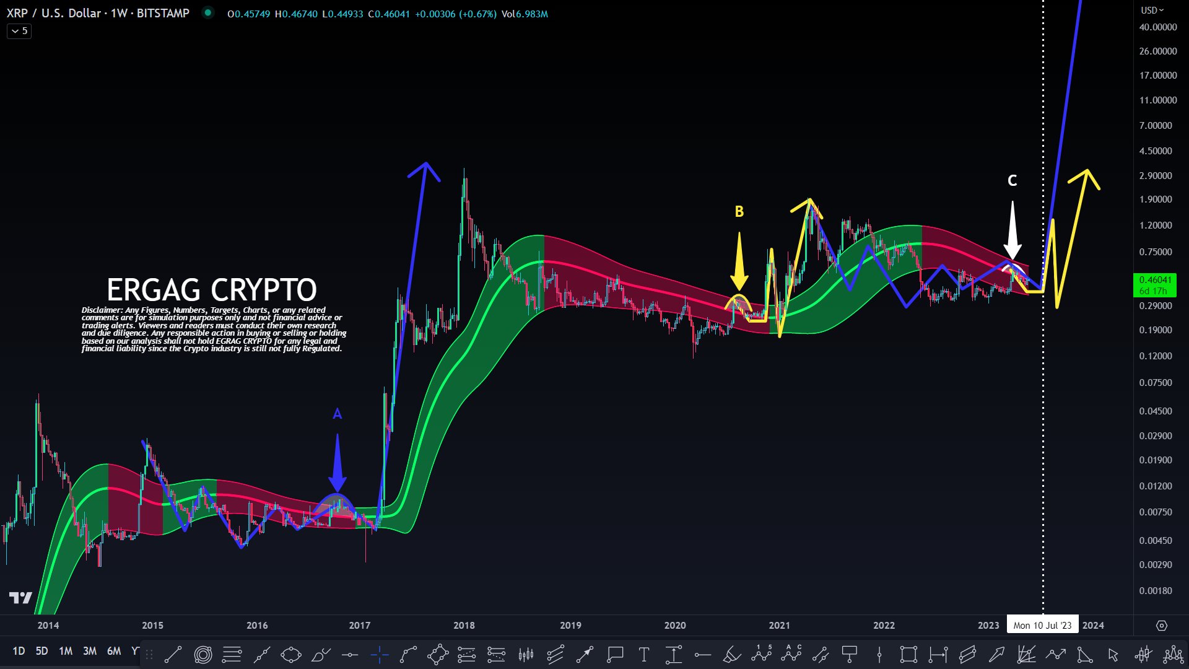This screenshot has height=669, width=1189.
Task: Click the 40.00000 price axis label
Action: [1158, 27]
